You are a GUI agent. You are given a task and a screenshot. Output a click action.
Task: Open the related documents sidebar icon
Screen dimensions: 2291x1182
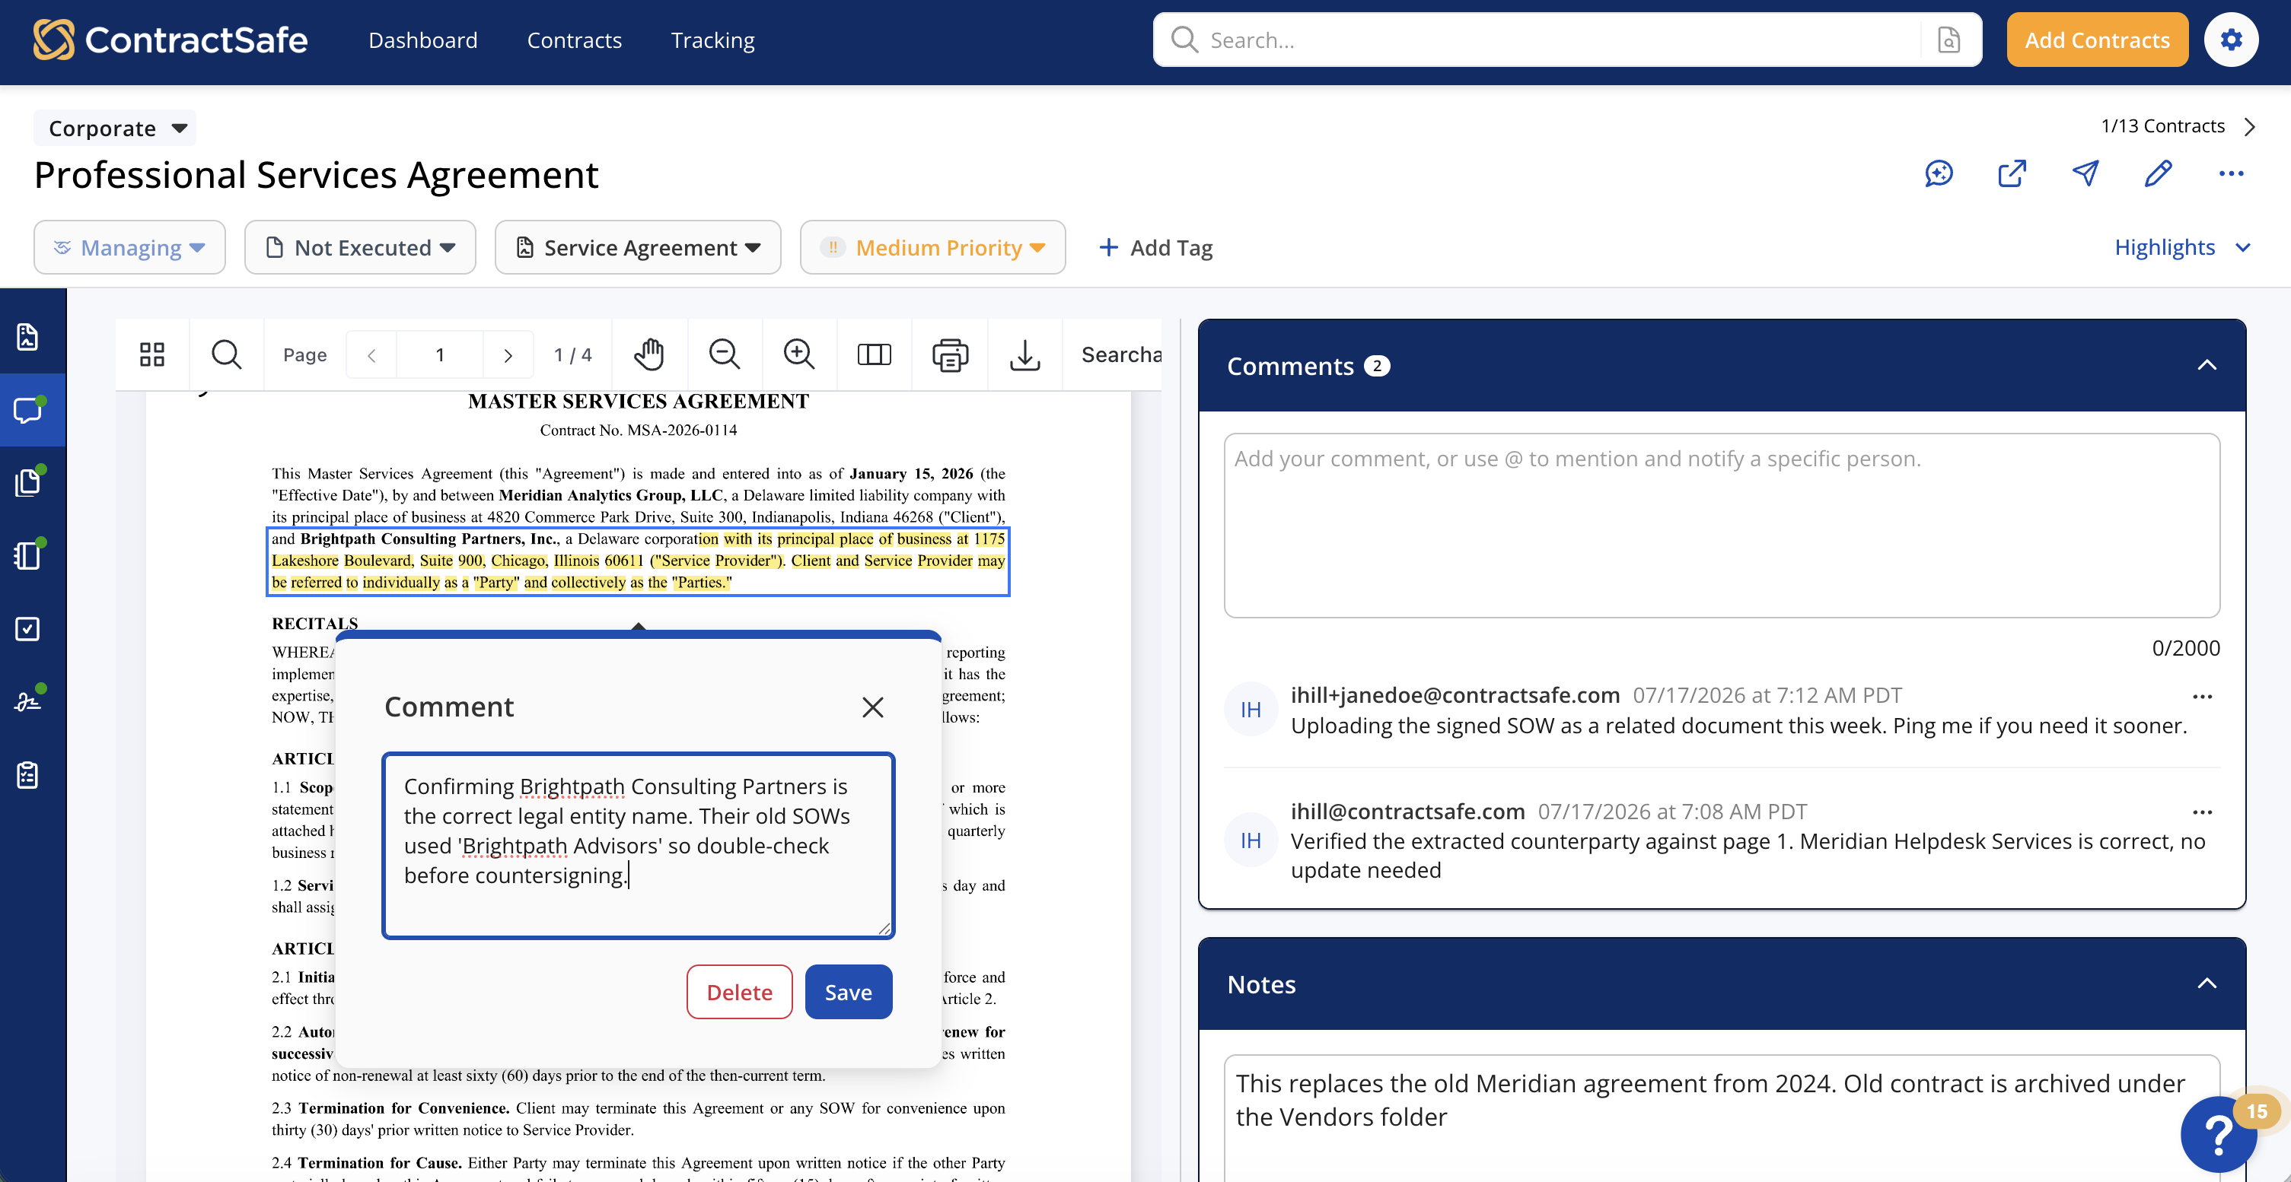pyautogui.click(x=27, y=482)
